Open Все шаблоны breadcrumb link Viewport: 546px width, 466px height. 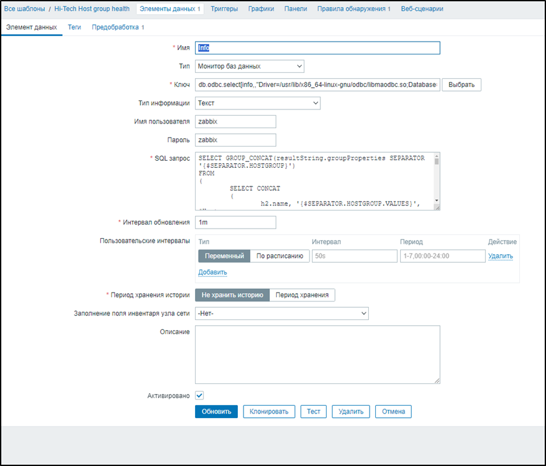(x=23, y=9)
